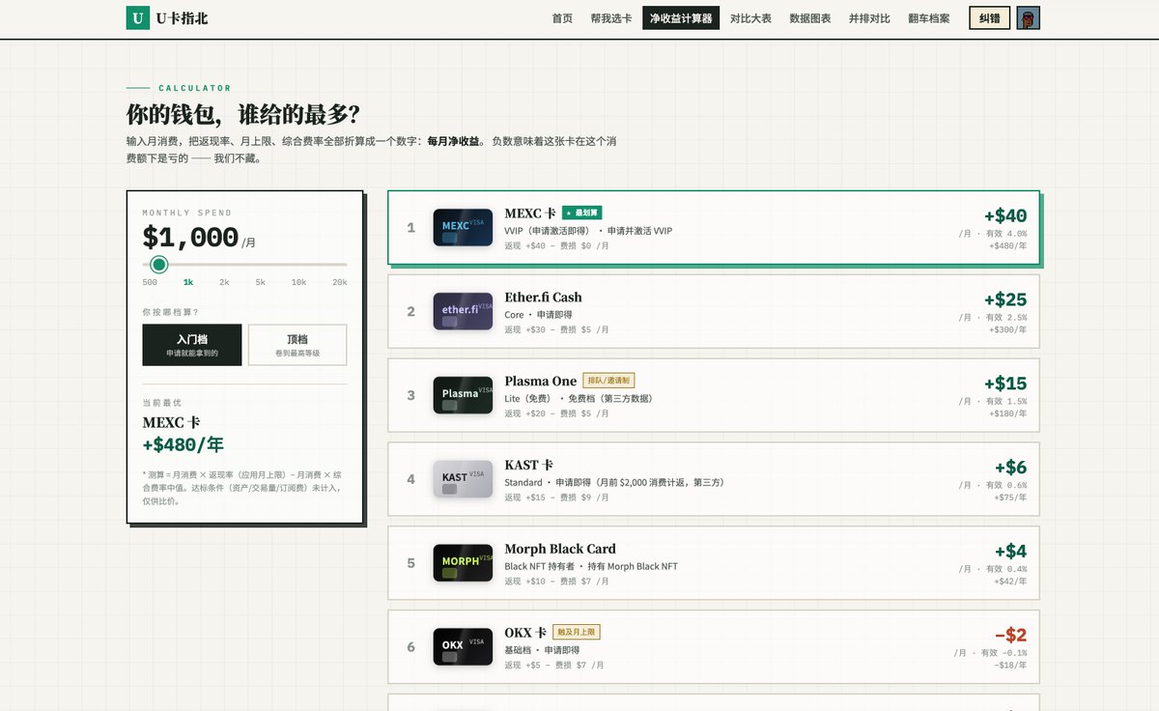Click the 1k slider label
Viewport: 1159px width, 711px height.
click(x=188, y=282)
